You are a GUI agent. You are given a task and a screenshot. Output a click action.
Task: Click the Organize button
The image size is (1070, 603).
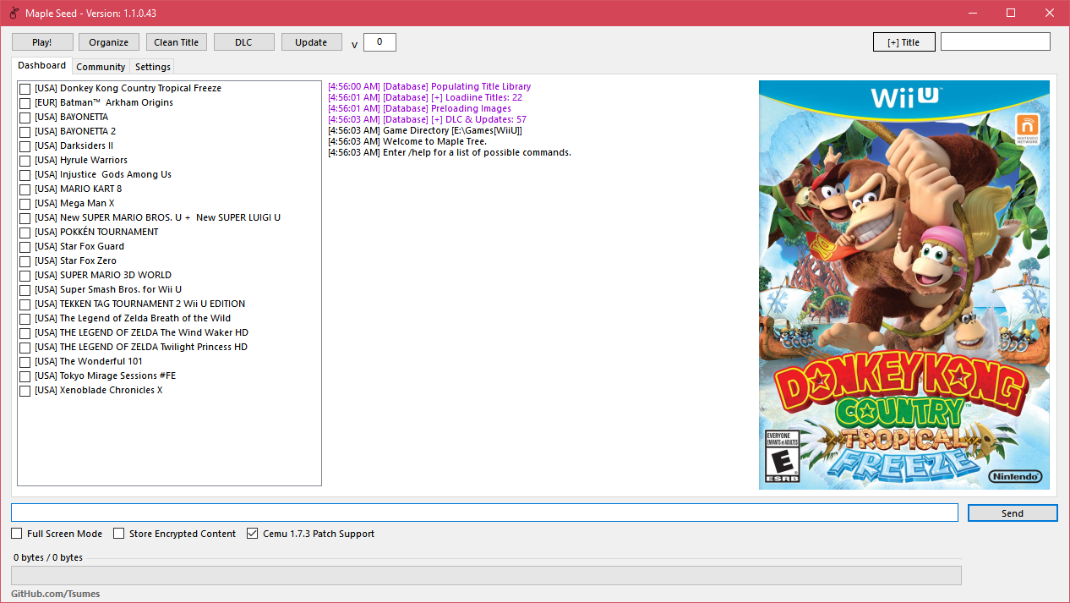point(109,42)
